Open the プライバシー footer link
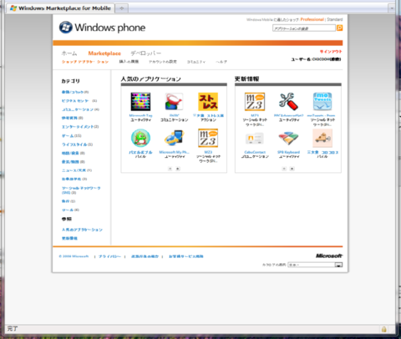 coord(109,256)
